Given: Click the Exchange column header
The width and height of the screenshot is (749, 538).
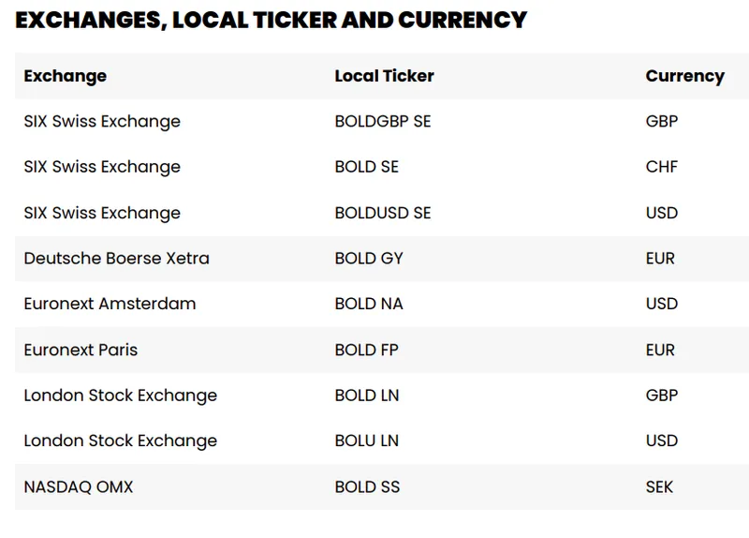Looking at the screenshot, I should coord(66,76).
